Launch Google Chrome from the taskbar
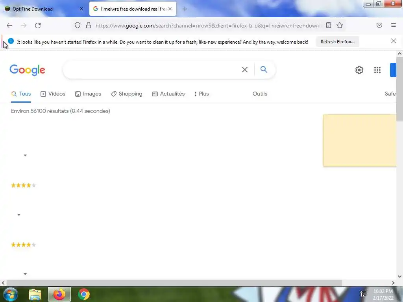The height and width of the screenshot is (302, 403). click(x=83, y=294)
